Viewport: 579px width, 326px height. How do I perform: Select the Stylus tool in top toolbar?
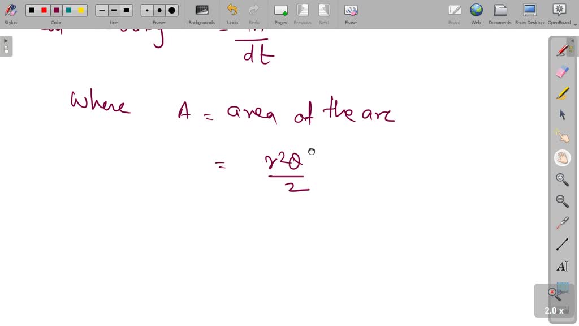click(10, 14)
